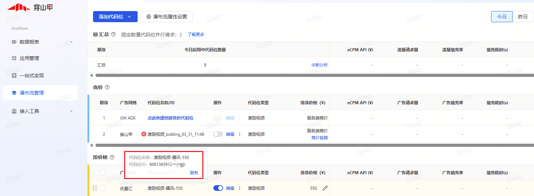Click the red error icon on 激励视频_bidding row
Viewport: 534px width, 196px height.
(x=144, y=134)
